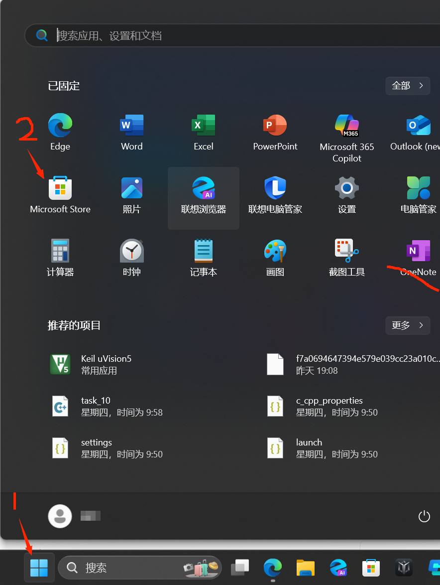Open File Explorer from taskbar

(x=306, y=568)
